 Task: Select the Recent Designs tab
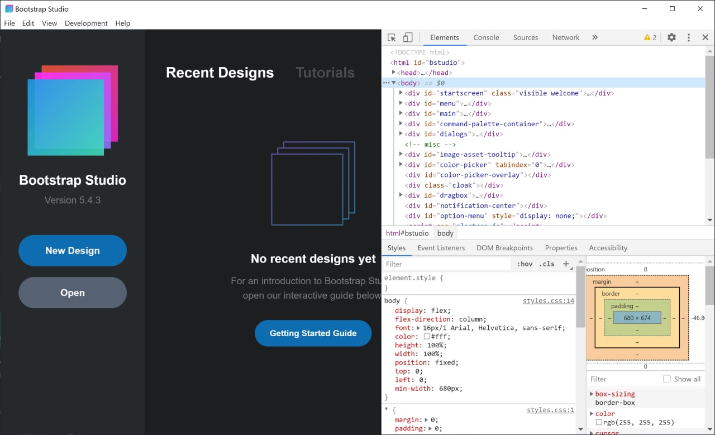coord(220,73)
